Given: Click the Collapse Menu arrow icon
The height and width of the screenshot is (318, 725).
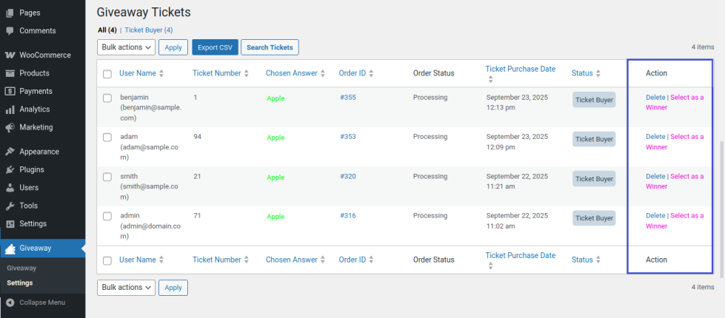Looking at the screenshot, I should (10, 302).
